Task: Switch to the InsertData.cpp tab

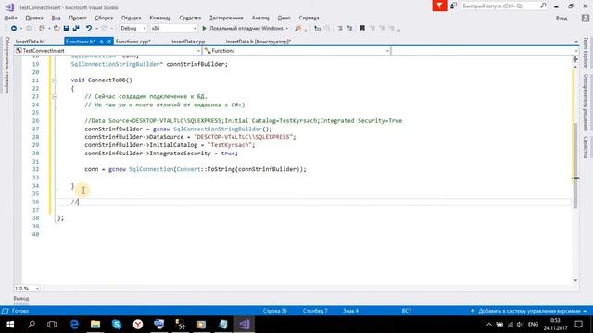Action: (x=188, y=42)
